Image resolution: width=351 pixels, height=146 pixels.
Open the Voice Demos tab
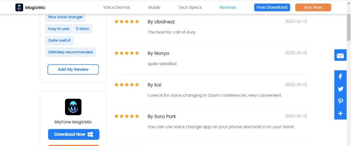click(x=117, y=7)
